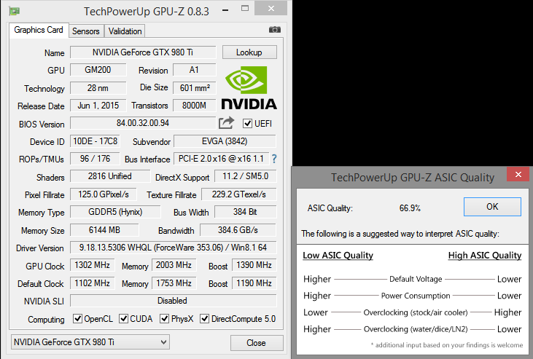The height and width of the screenshot is (359, 533).
Task: Click the GPU Clock row Memory 2003 MHz
Action: coord(174,265)
